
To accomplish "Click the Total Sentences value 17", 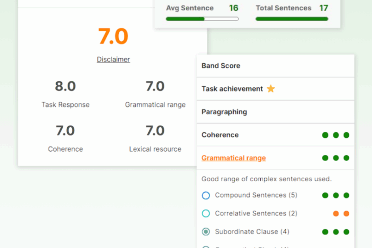I will (324, 8).
